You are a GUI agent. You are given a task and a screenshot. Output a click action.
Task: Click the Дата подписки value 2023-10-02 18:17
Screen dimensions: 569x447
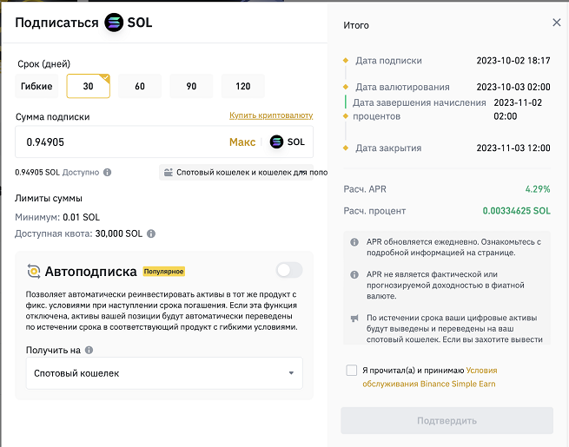(x=513, y=61)
